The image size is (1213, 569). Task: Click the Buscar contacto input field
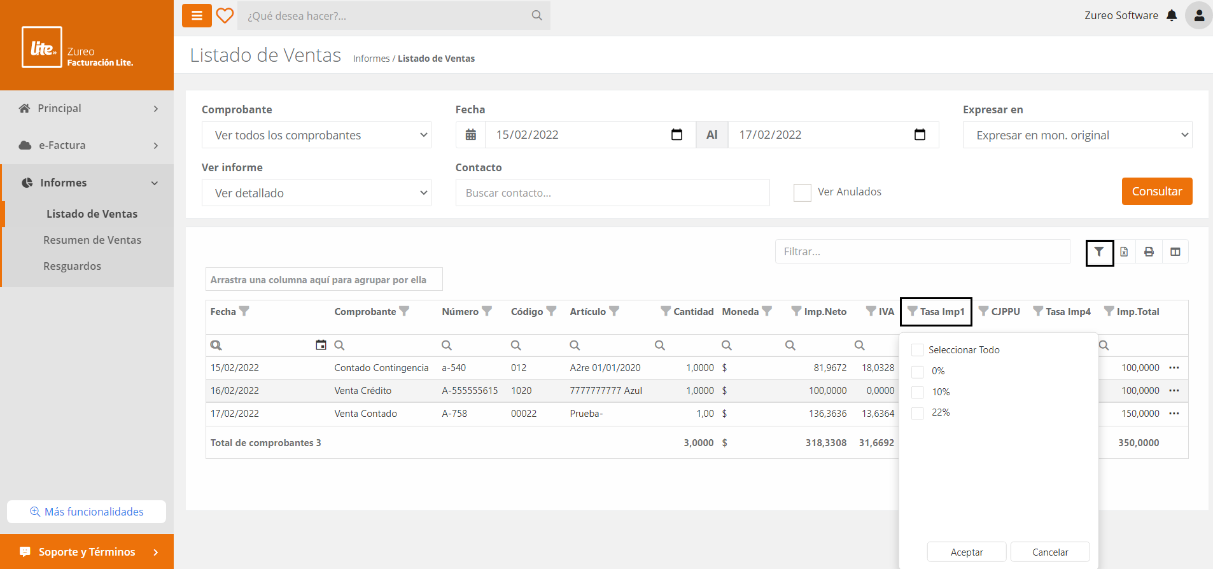pyautogui.click(x=612, y=193)
